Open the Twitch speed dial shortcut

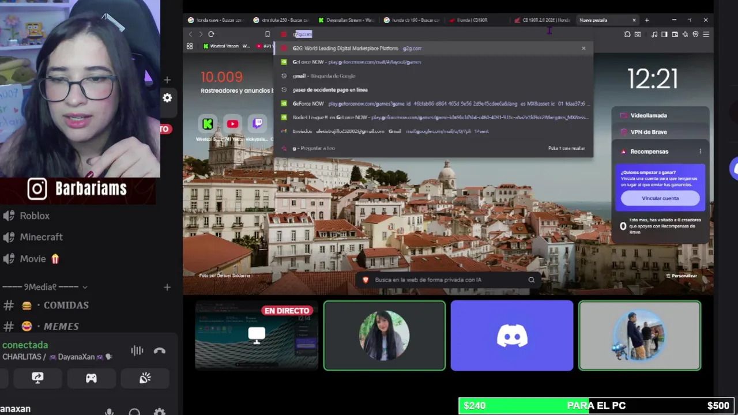pyautogui.click(x=258, y=123)
